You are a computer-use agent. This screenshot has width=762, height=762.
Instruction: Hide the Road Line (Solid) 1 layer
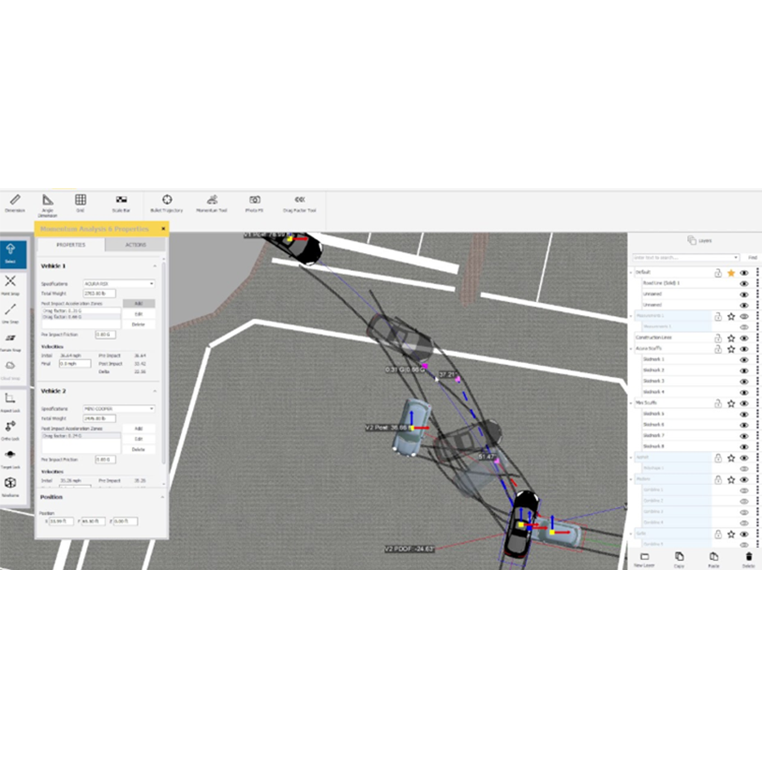tap(744, 284)
